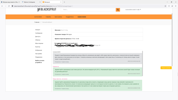Select the Blacksprut browser tab
The image size is (178, 100).
pyautogui.click(x=52, y=2)
